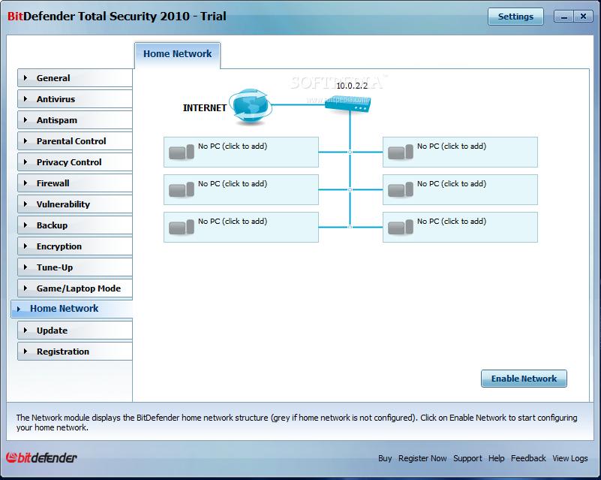Open the Parental Control section

pos(71,141)
